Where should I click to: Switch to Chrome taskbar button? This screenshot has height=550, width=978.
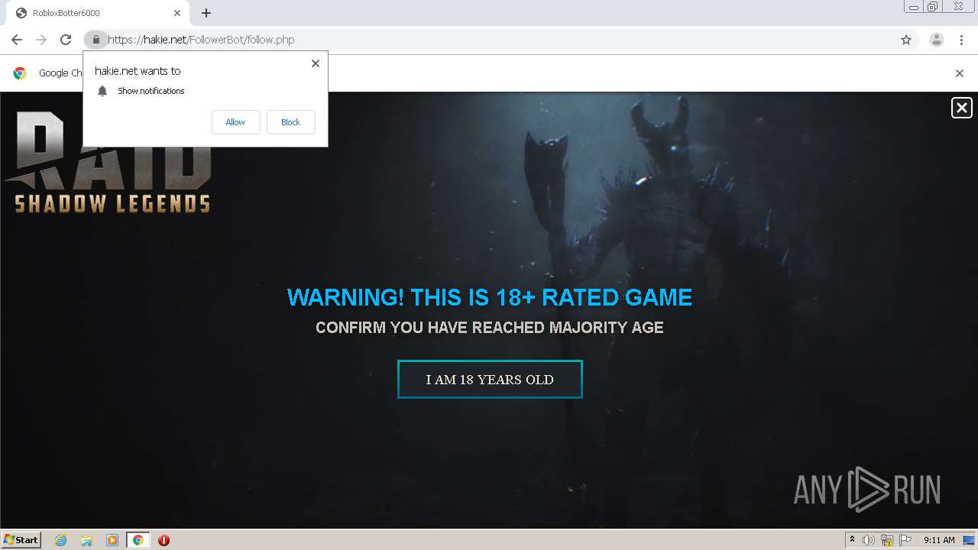(x=138, y=540)
